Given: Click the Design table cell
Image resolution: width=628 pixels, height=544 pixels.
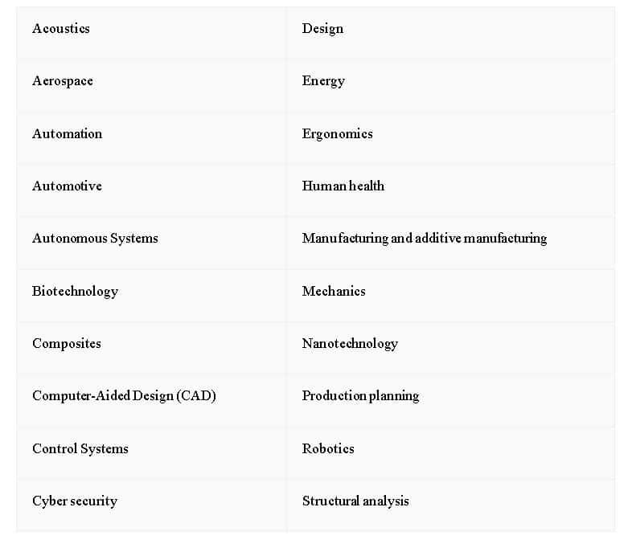Looking at the screenshot, I should point(322,29).
